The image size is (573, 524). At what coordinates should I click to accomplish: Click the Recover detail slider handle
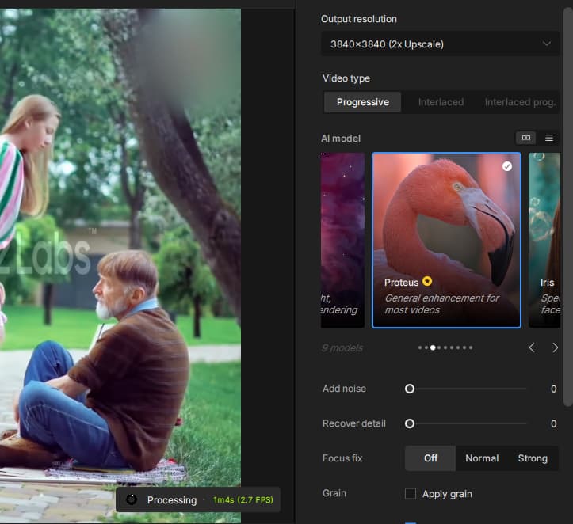click(410, 423)
